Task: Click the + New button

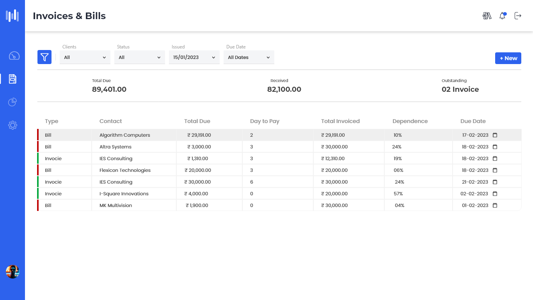Action: coord(508,58)
